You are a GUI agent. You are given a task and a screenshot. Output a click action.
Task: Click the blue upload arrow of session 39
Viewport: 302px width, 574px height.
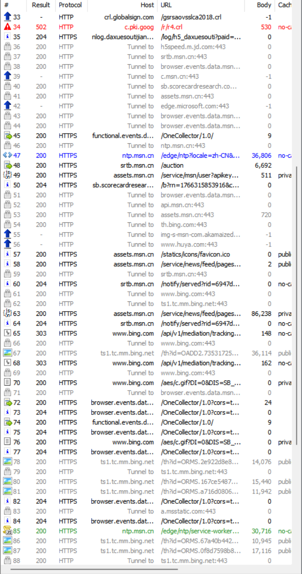(7, 76)
